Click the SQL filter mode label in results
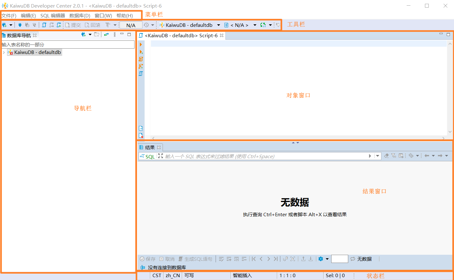 click(x=147, y=156)
